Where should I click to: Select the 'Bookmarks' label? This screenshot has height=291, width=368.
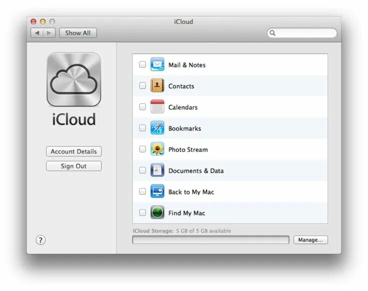click(184, 128)
